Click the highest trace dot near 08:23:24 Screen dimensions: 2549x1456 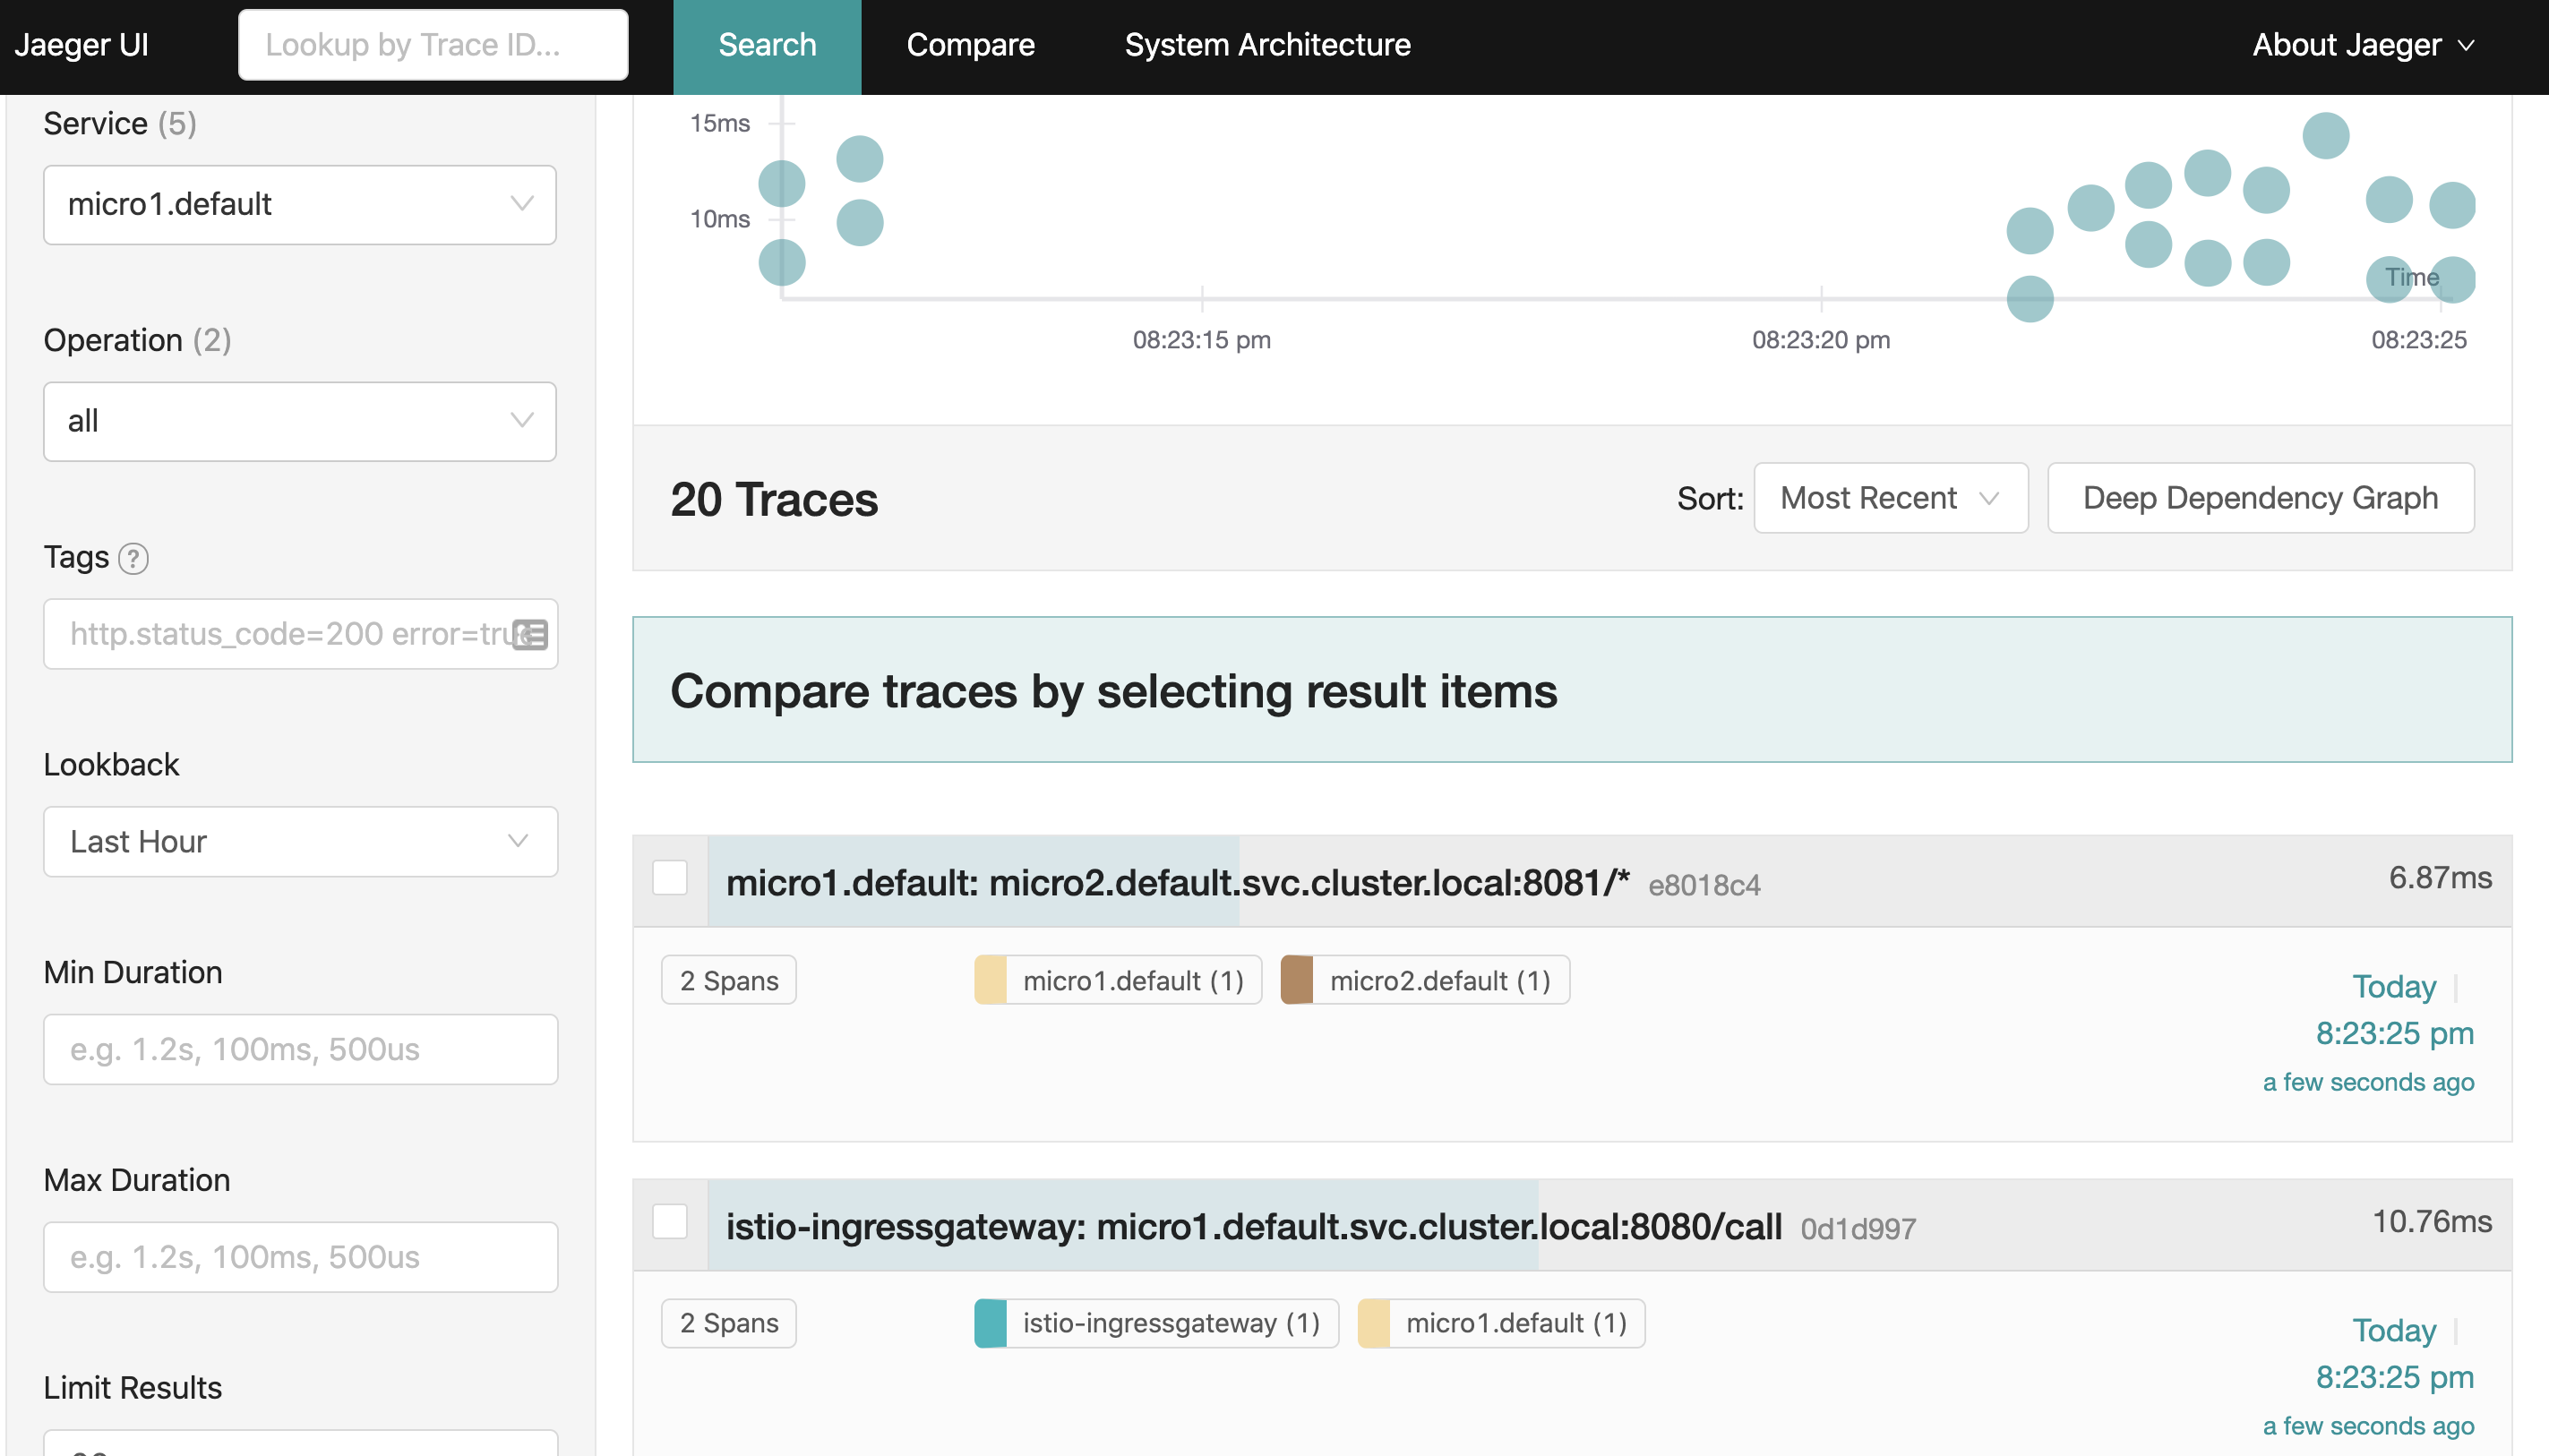[x=2325, y=136]
